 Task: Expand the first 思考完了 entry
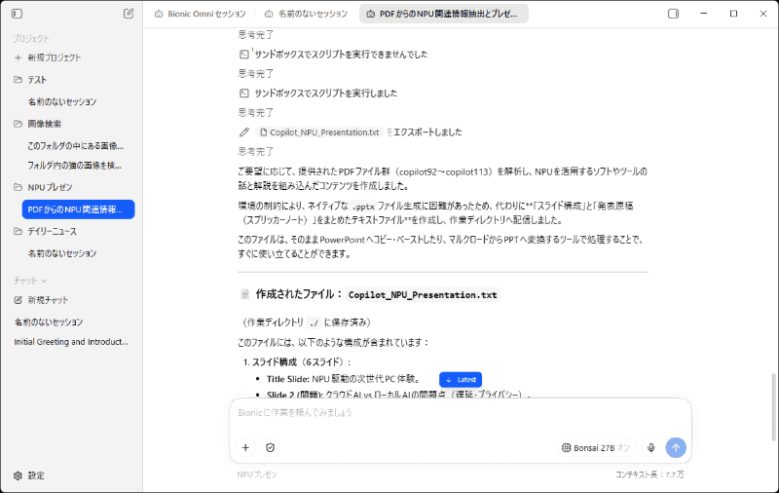tap(256, 35)
